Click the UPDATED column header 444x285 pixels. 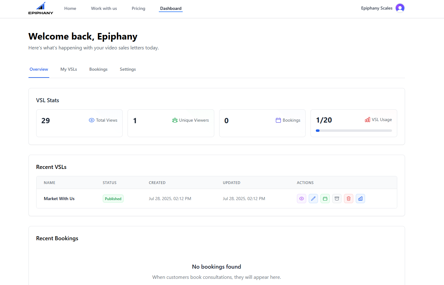point(232,183)
